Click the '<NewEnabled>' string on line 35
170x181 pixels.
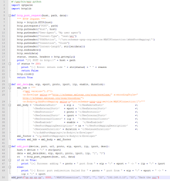click(43, 122)
